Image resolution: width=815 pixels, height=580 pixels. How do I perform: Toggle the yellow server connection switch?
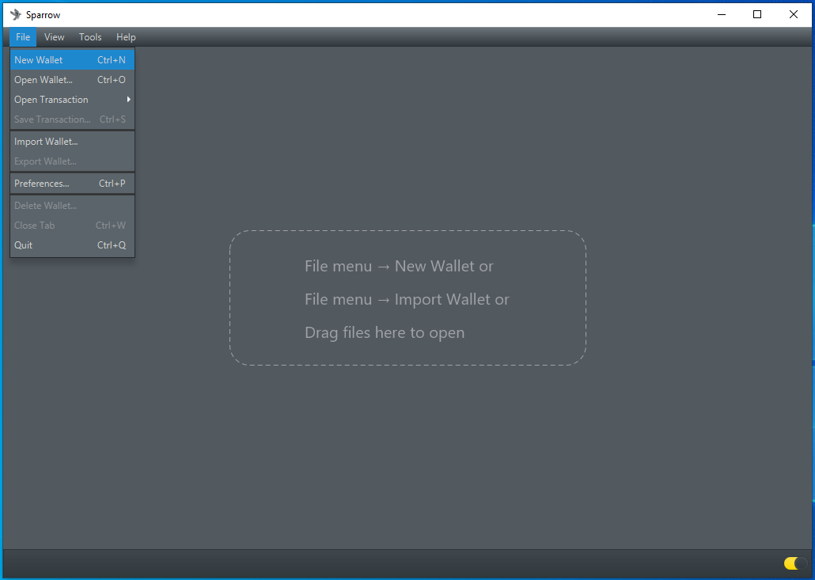pyautogui.click(x=795, y=563)
